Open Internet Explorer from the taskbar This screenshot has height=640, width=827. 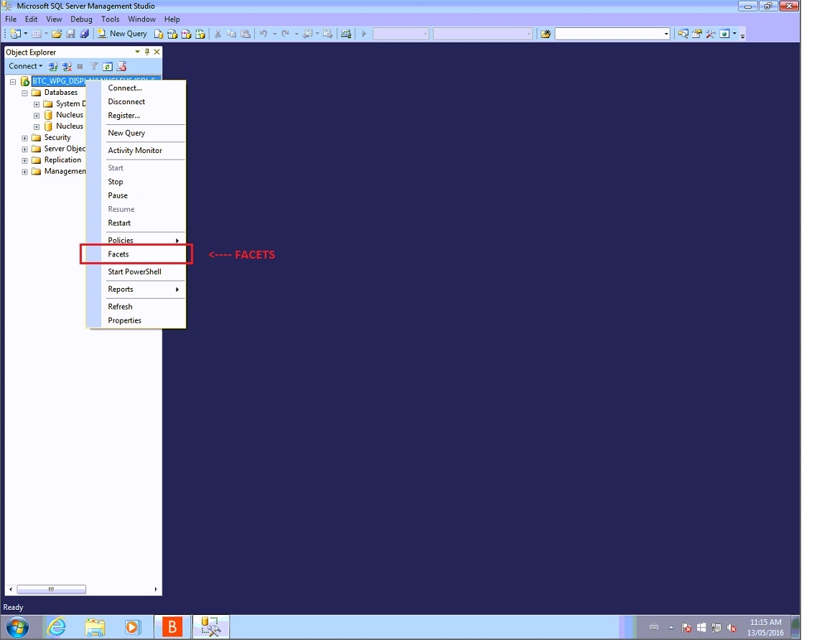pos(56,627)
